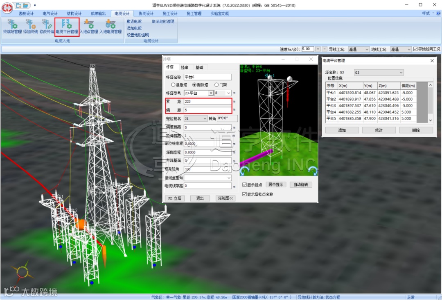The height and width of the screenshot is (300, 442).
Task: Select the 悬垂塔 radio button
Action: tap(174, 85)
